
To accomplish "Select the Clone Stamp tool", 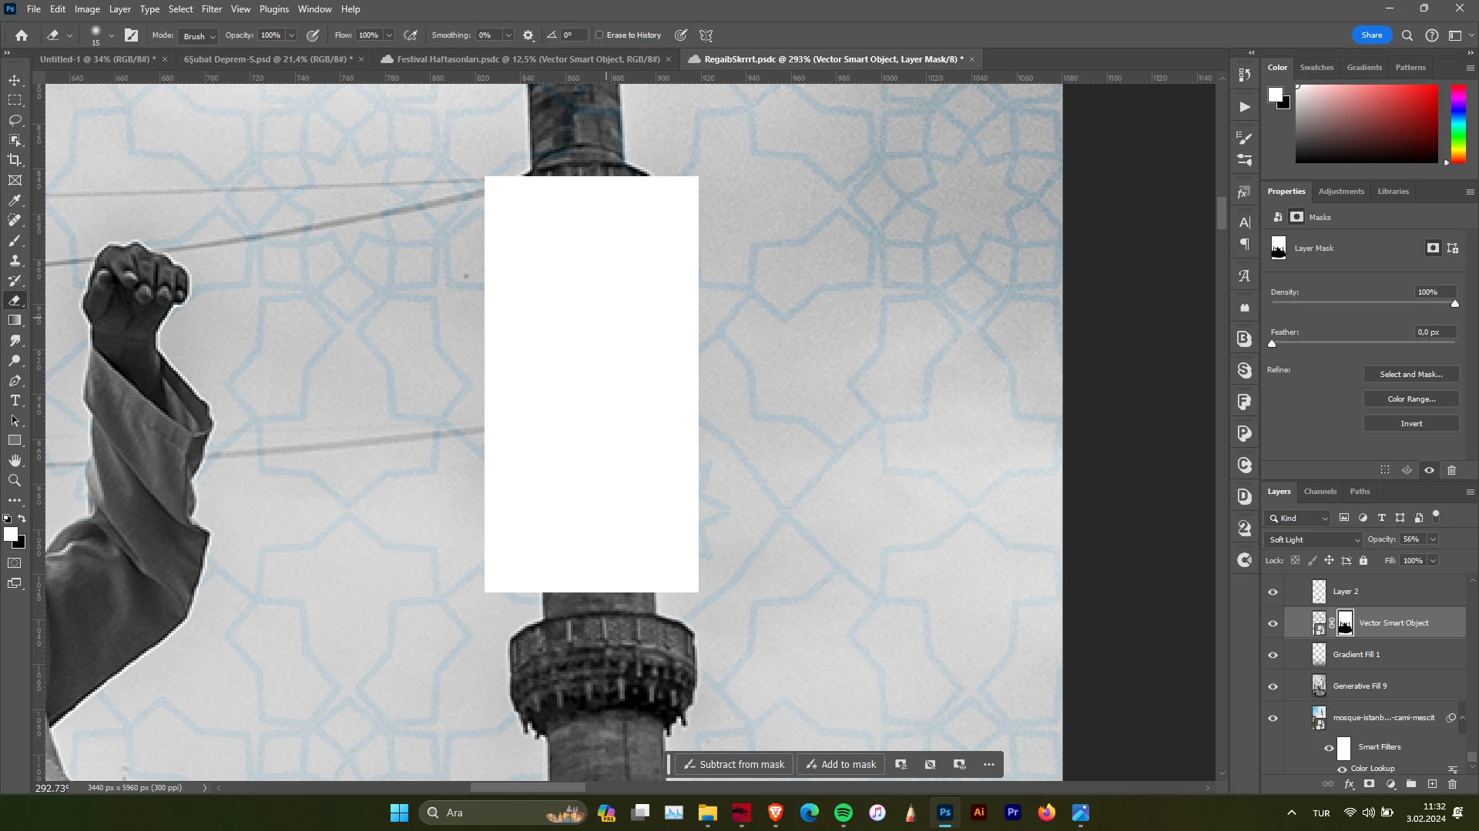I will pyautogui.click(x=15, y=261).
